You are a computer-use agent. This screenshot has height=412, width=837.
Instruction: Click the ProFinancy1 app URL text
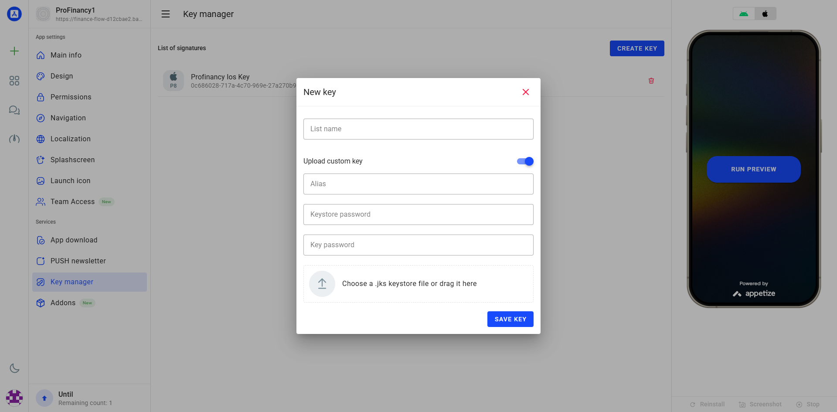click(99, 19)
